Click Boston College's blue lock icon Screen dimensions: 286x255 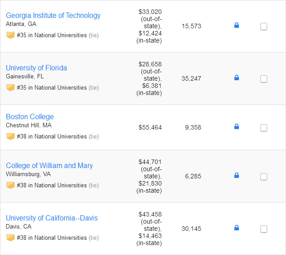(x=237, y=127)
